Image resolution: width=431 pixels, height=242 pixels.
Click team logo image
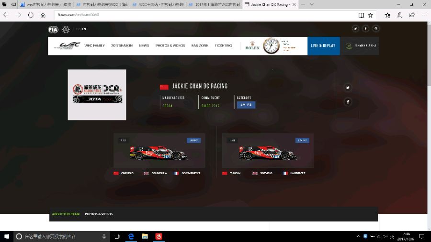coord(97,95)
